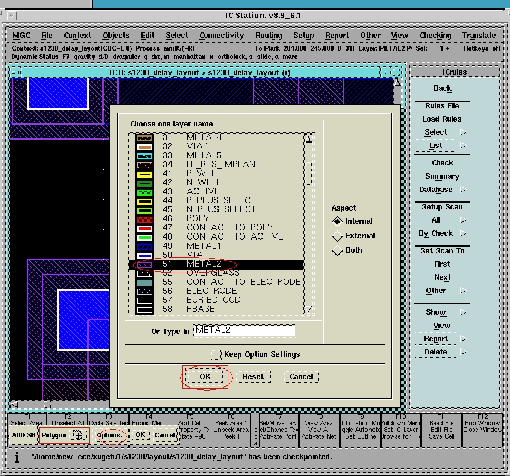Select the External aspect option

tap(338, 236)
